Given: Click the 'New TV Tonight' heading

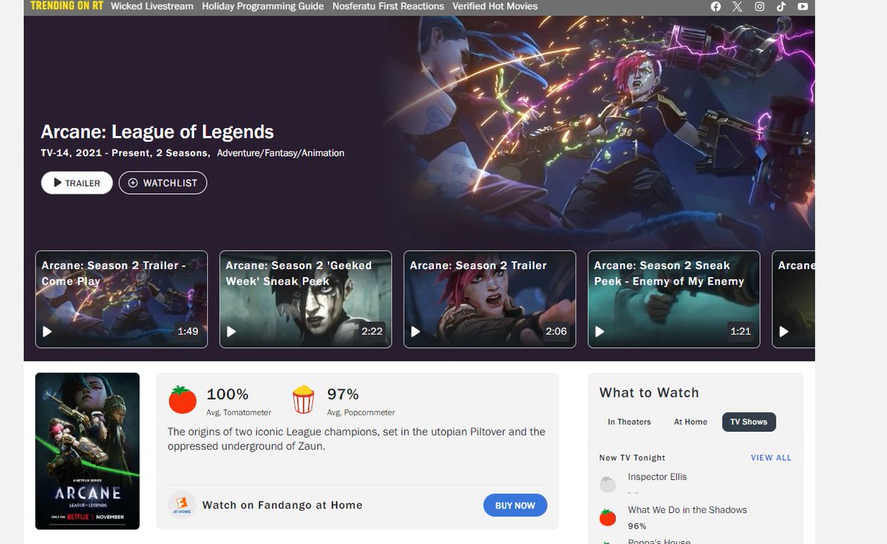Looking at the screenshot, I should pos(632,458).
